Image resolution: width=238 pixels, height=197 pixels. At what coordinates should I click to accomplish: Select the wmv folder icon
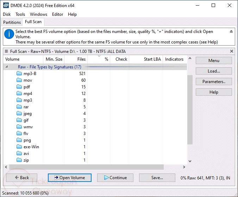tap(19, 127)
